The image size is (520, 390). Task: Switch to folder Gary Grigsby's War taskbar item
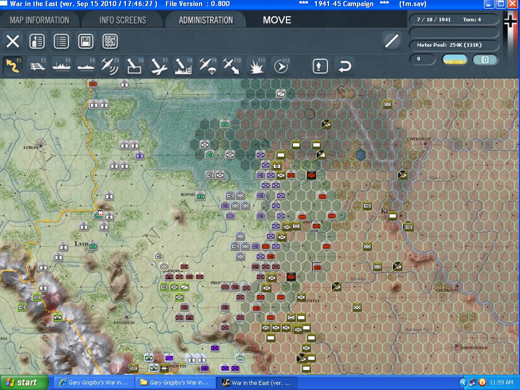point(176,383)
